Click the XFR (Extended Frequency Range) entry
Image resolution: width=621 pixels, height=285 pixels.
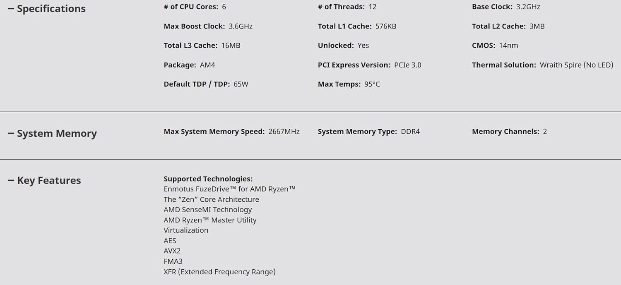[x=219, y=272]
